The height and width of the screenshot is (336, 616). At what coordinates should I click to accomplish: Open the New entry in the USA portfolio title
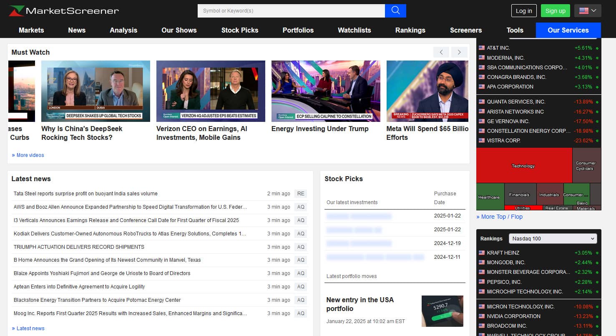point(360,304)
